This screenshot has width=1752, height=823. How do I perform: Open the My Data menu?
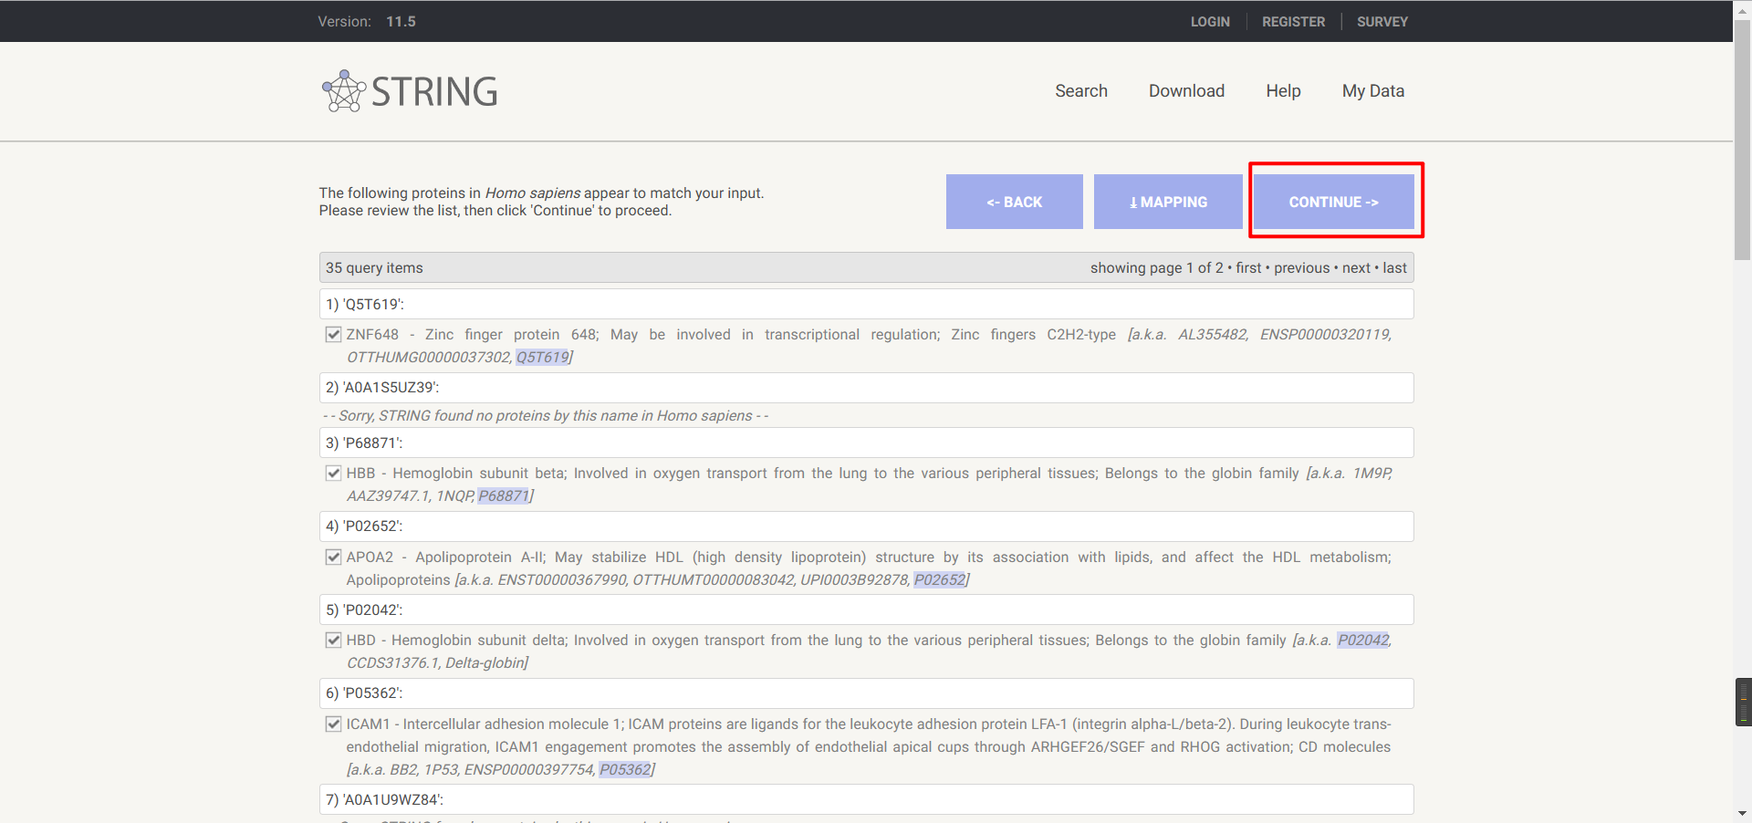click(1373, 91)
